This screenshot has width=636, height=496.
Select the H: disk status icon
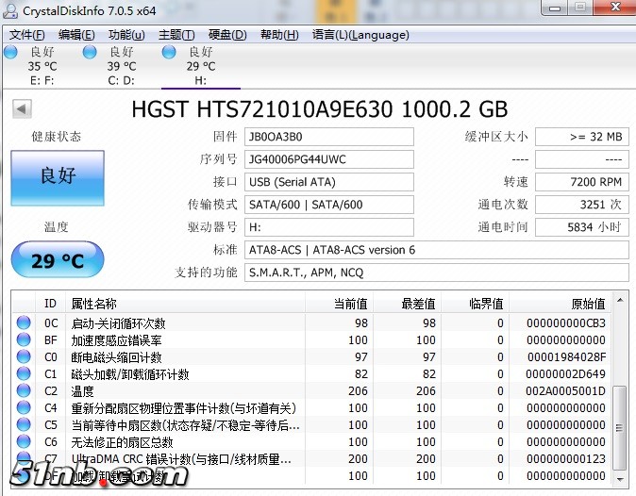click(169, 52)
